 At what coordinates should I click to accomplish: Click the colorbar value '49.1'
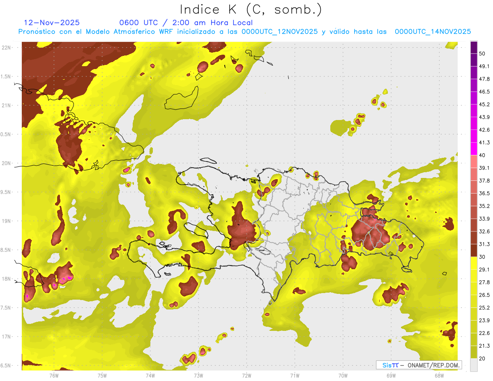click(x=484, y=66)
